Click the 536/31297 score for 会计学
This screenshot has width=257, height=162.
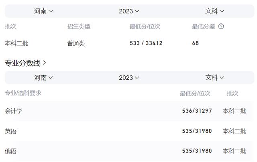pyautogui.click(x=197, y=111)
